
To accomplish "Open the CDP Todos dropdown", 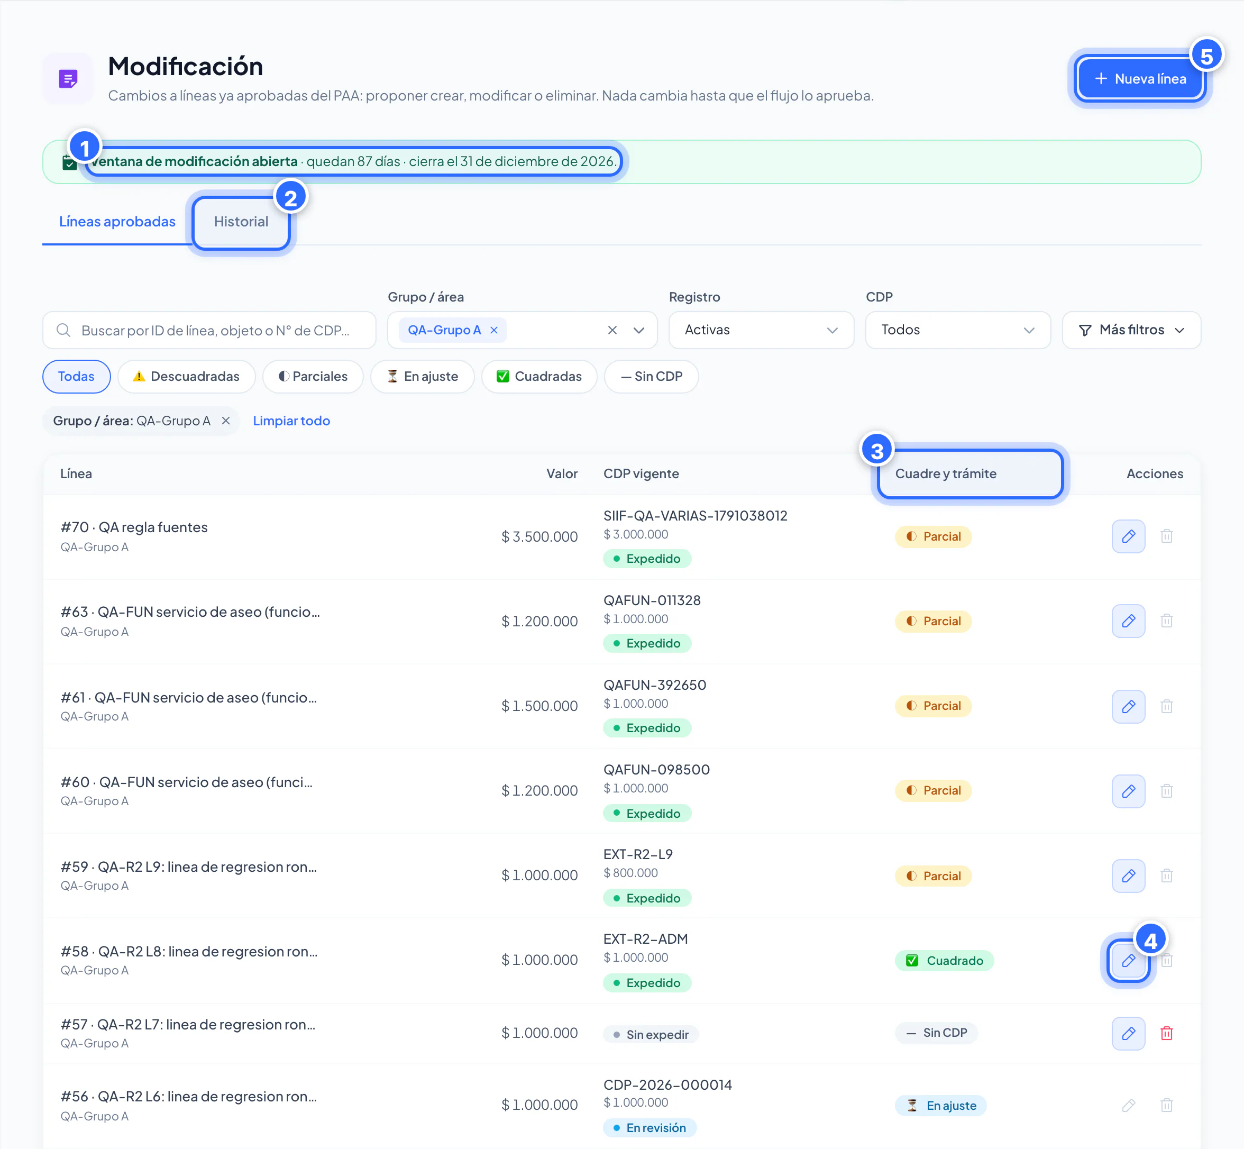I will tap(957, 330).
